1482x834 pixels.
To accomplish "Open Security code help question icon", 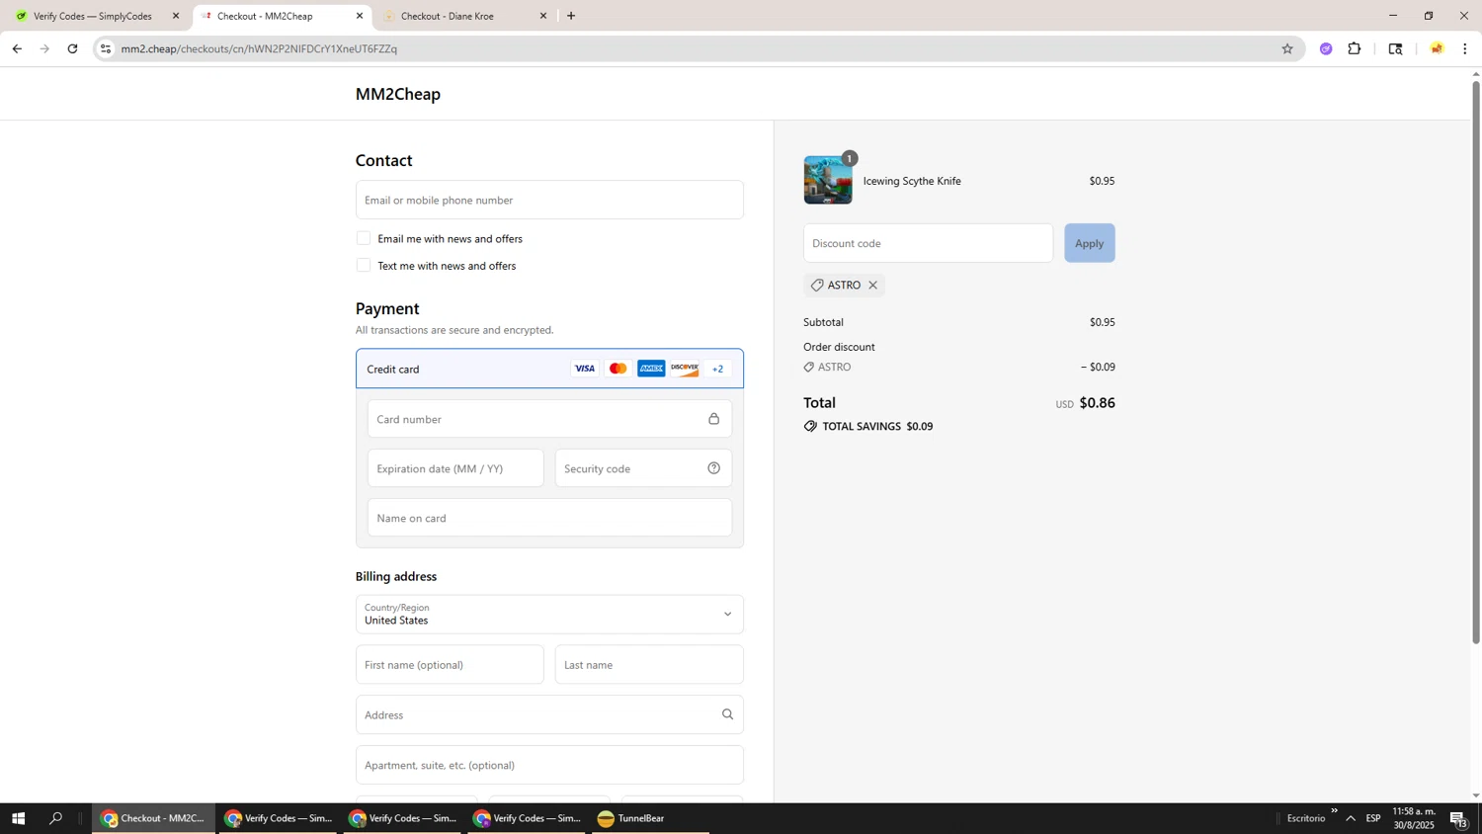I will tap(713, 468).
